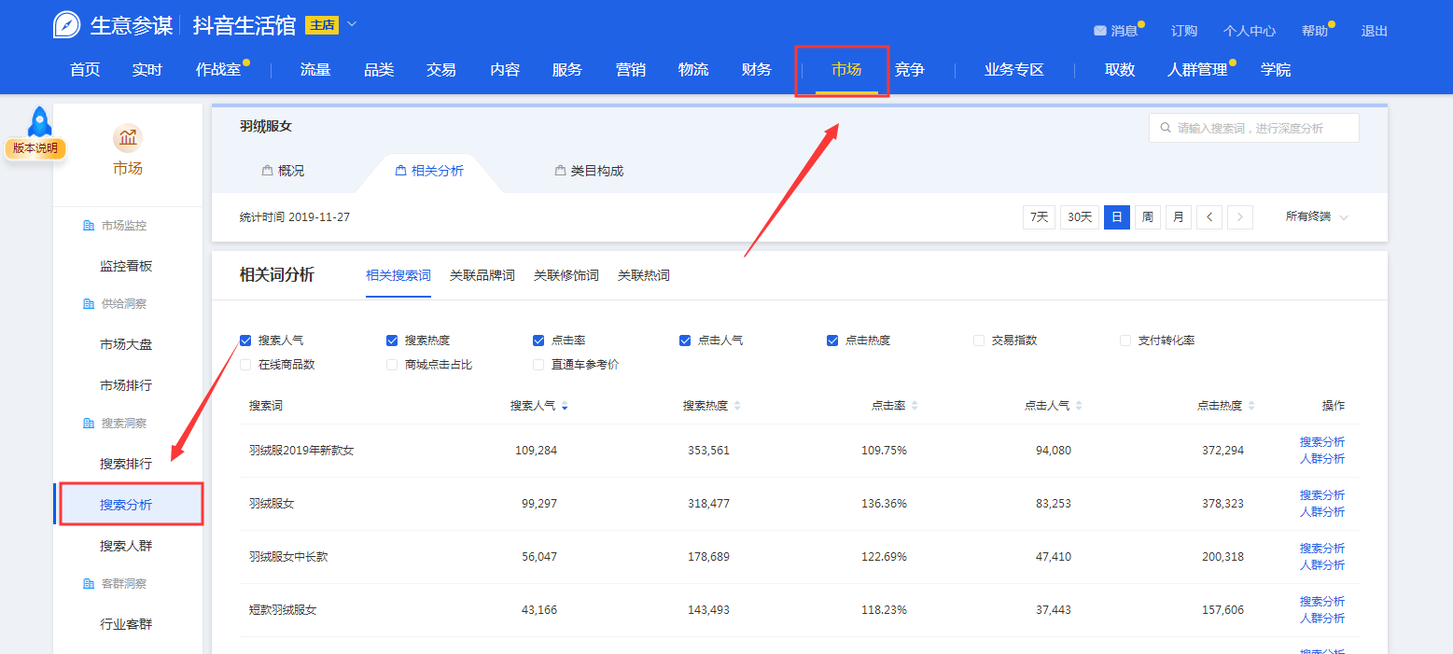1453x654 pixels.
Task: Open 搜索排行 in the left sidebar
Action: [x=126, y=464]
